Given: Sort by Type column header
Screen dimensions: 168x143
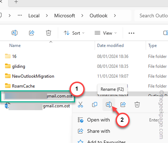Looking at the screenshot, I should (x=152, y=46).
